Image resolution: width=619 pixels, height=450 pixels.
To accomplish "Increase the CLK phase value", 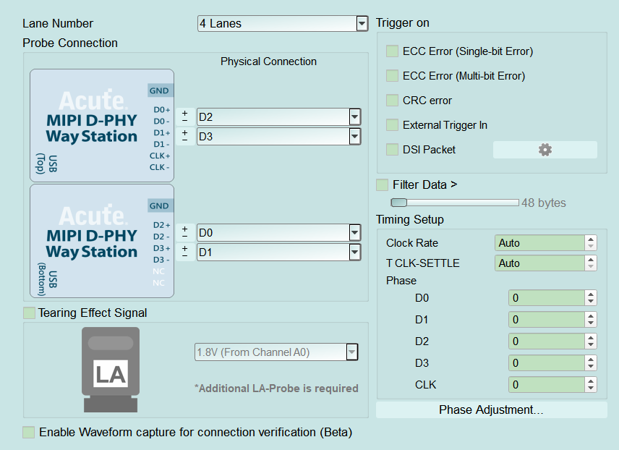I will (x=591, y=381).
